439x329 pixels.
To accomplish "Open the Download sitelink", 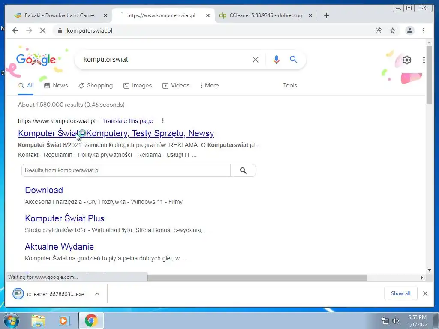I will coord(44,190).
